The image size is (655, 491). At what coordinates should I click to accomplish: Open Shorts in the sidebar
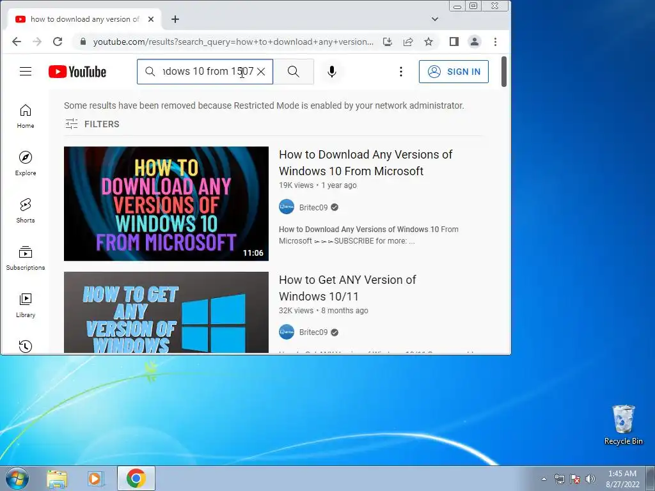[x=26, y=211]
